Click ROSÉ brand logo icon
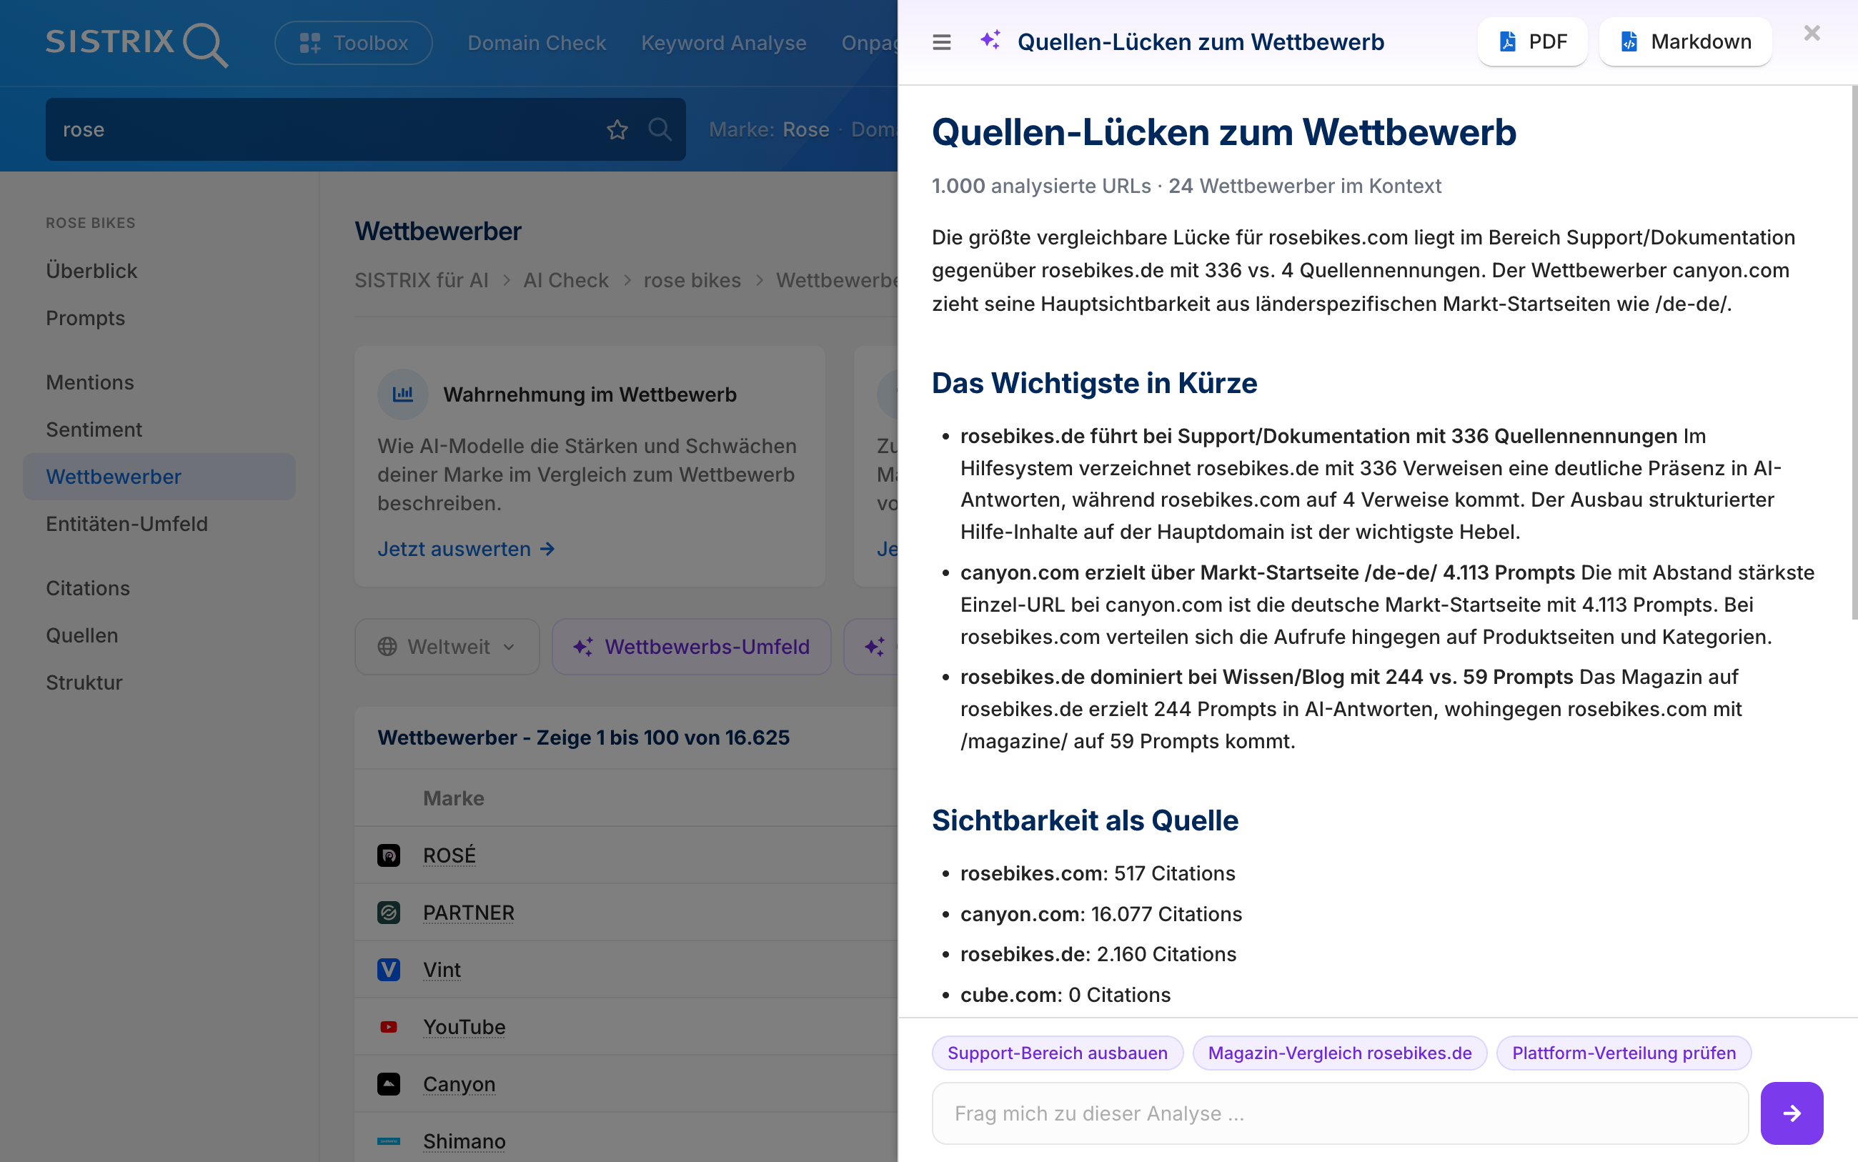 point(389,855)
